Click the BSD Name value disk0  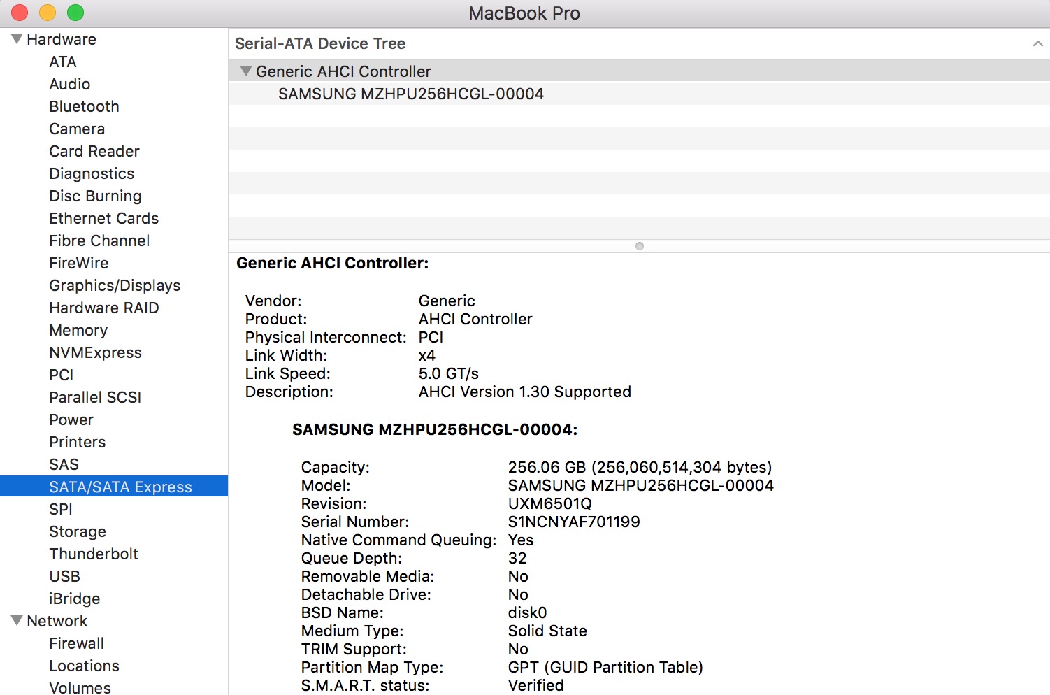click(528, 612)
